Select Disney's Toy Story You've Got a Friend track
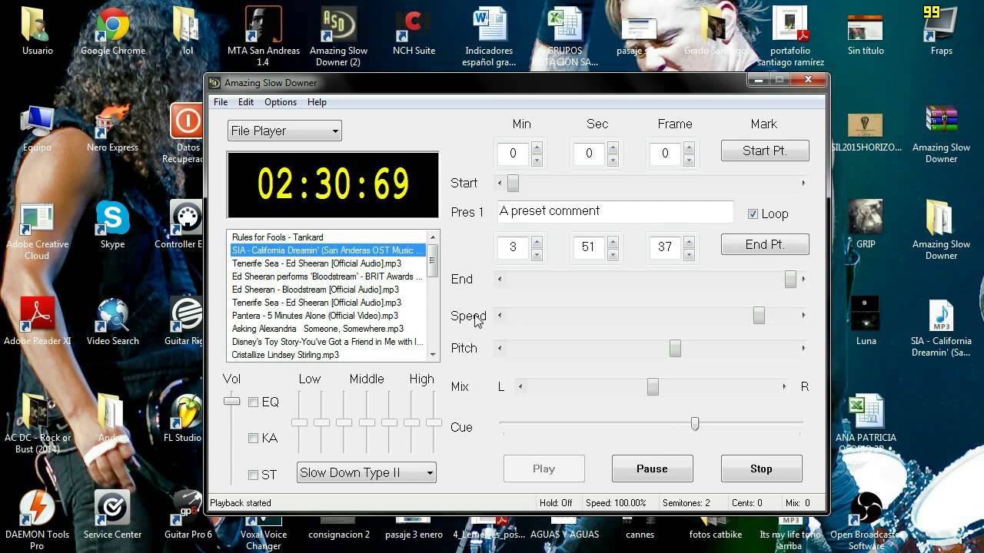984x553 pixels. (x=327, y=342)
